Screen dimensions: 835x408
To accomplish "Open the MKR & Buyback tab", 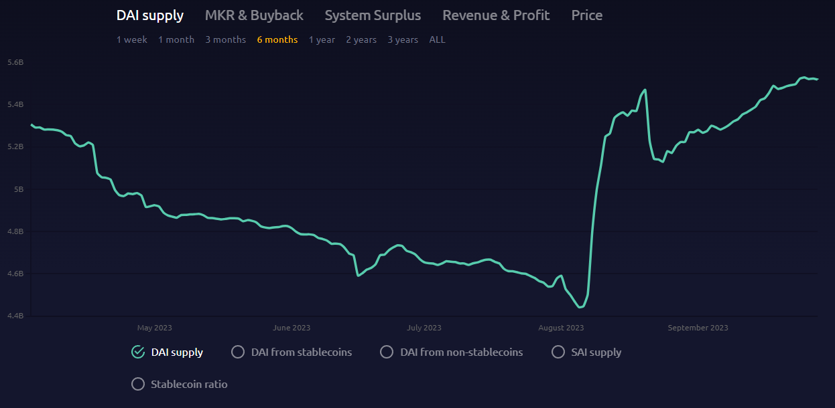I will (254, 15).
